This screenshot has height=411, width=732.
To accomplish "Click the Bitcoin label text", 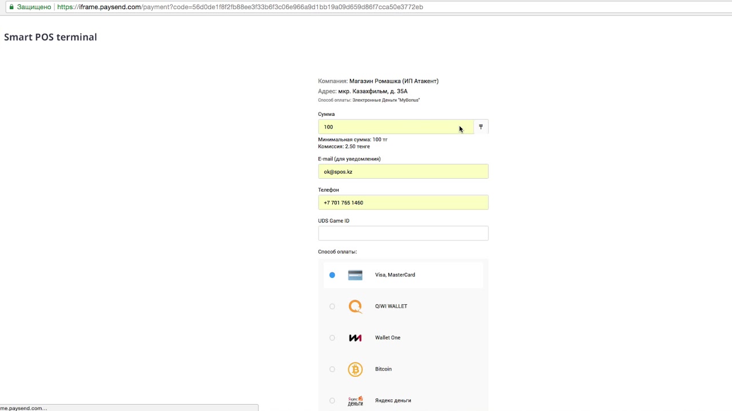I will (x=383, y=369).
